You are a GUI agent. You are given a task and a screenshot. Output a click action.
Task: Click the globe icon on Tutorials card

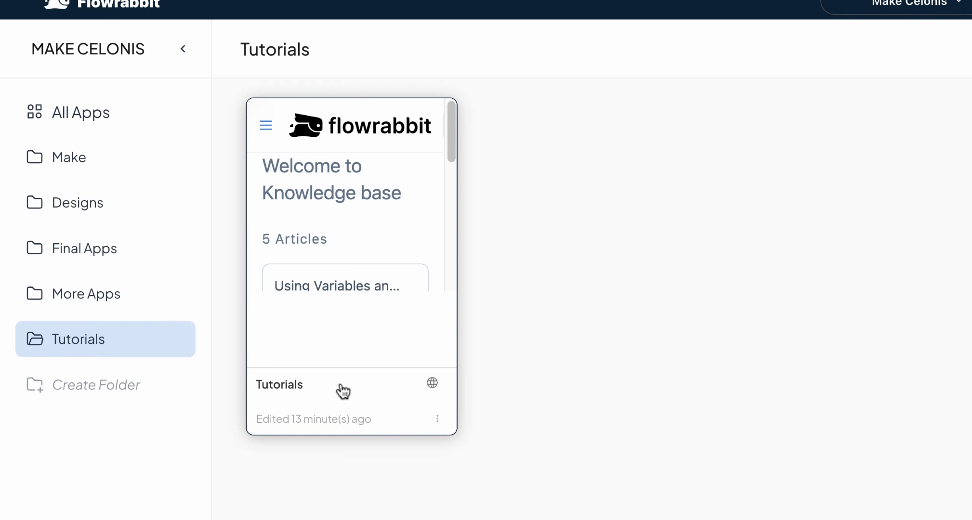[433, 383]
